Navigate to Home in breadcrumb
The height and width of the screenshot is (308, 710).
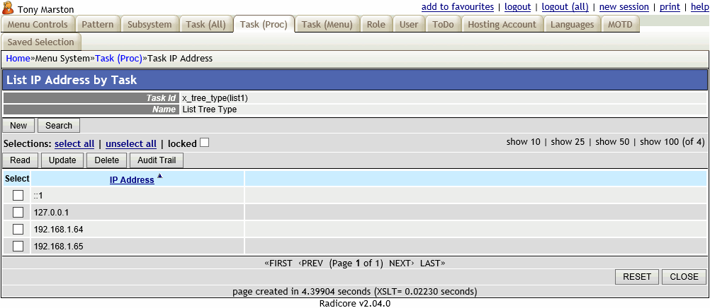point(18,59)
